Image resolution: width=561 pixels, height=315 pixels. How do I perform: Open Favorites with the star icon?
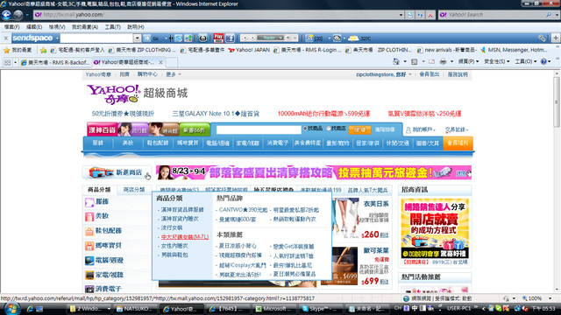[6, 50]
